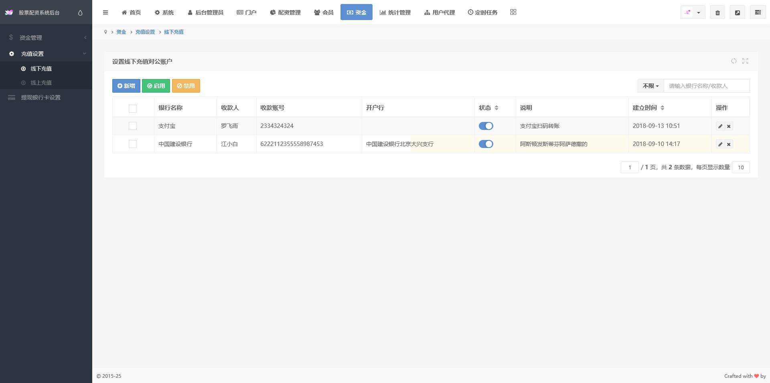Click the 资金 breadcrumb link

[x=121, y=32]
